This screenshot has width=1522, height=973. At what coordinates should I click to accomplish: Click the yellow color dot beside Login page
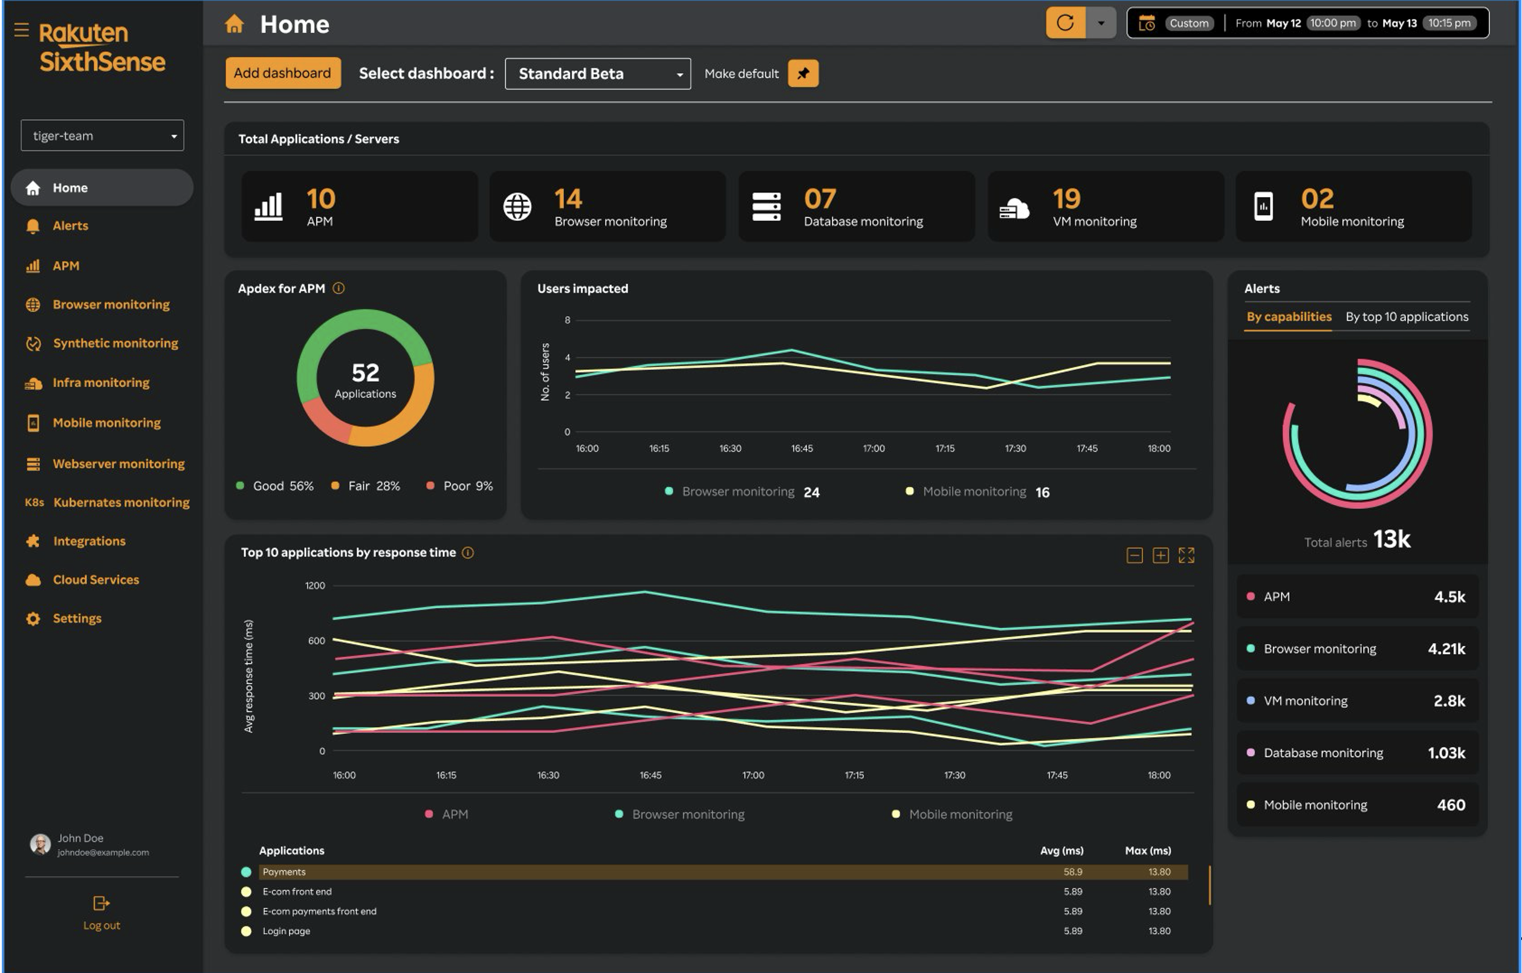point(247,931)
